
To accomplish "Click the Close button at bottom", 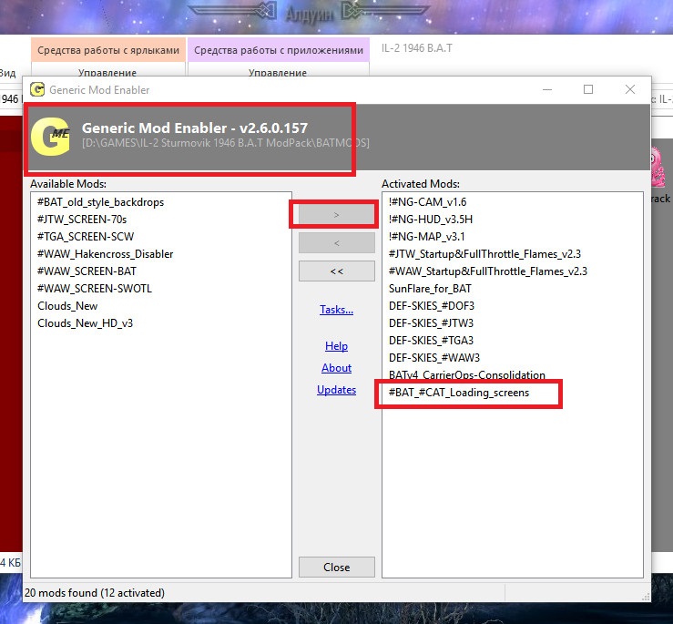I will (337, 568).
